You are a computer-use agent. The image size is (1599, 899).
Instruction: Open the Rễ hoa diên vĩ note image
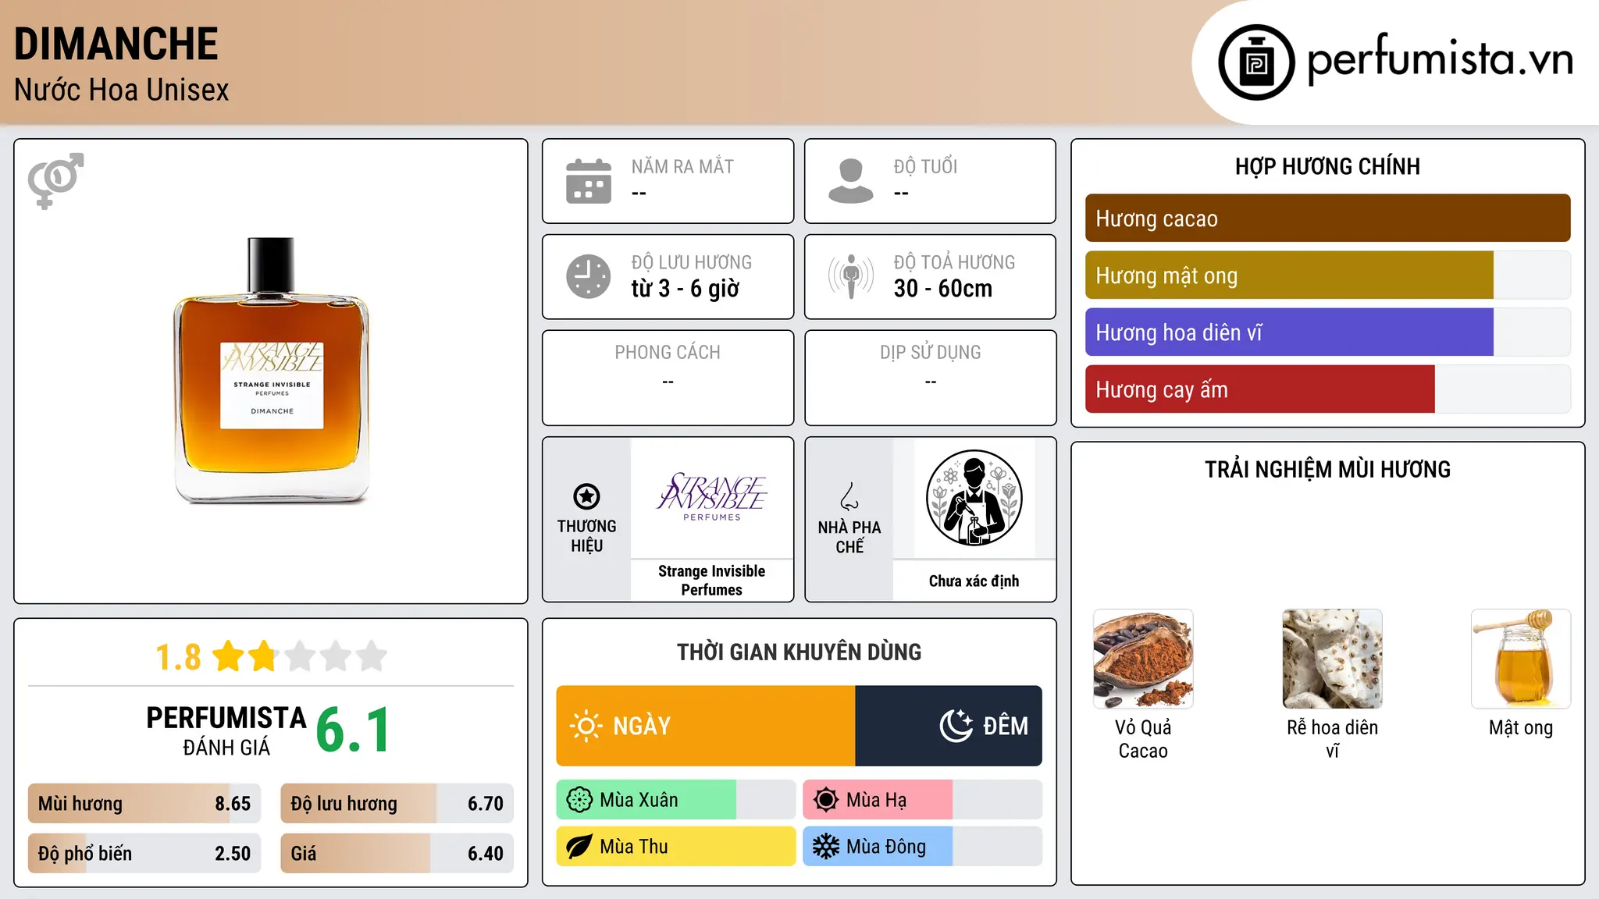(x=1332, y=659)
